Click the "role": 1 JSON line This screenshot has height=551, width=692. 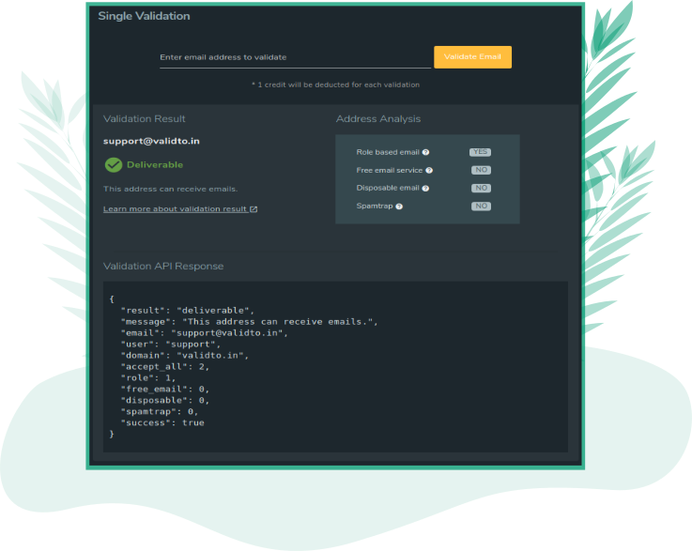[x=148, y=378]
